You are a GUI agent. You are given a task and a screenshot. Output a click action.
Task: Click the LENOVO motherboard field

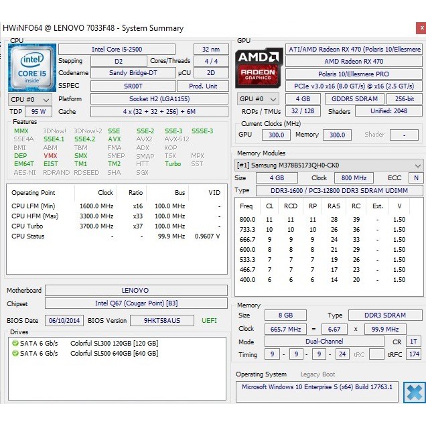point(135,291)
